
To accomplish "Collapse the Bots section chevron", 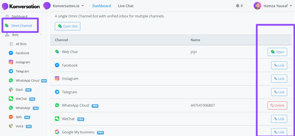I will tap(41, 35).
